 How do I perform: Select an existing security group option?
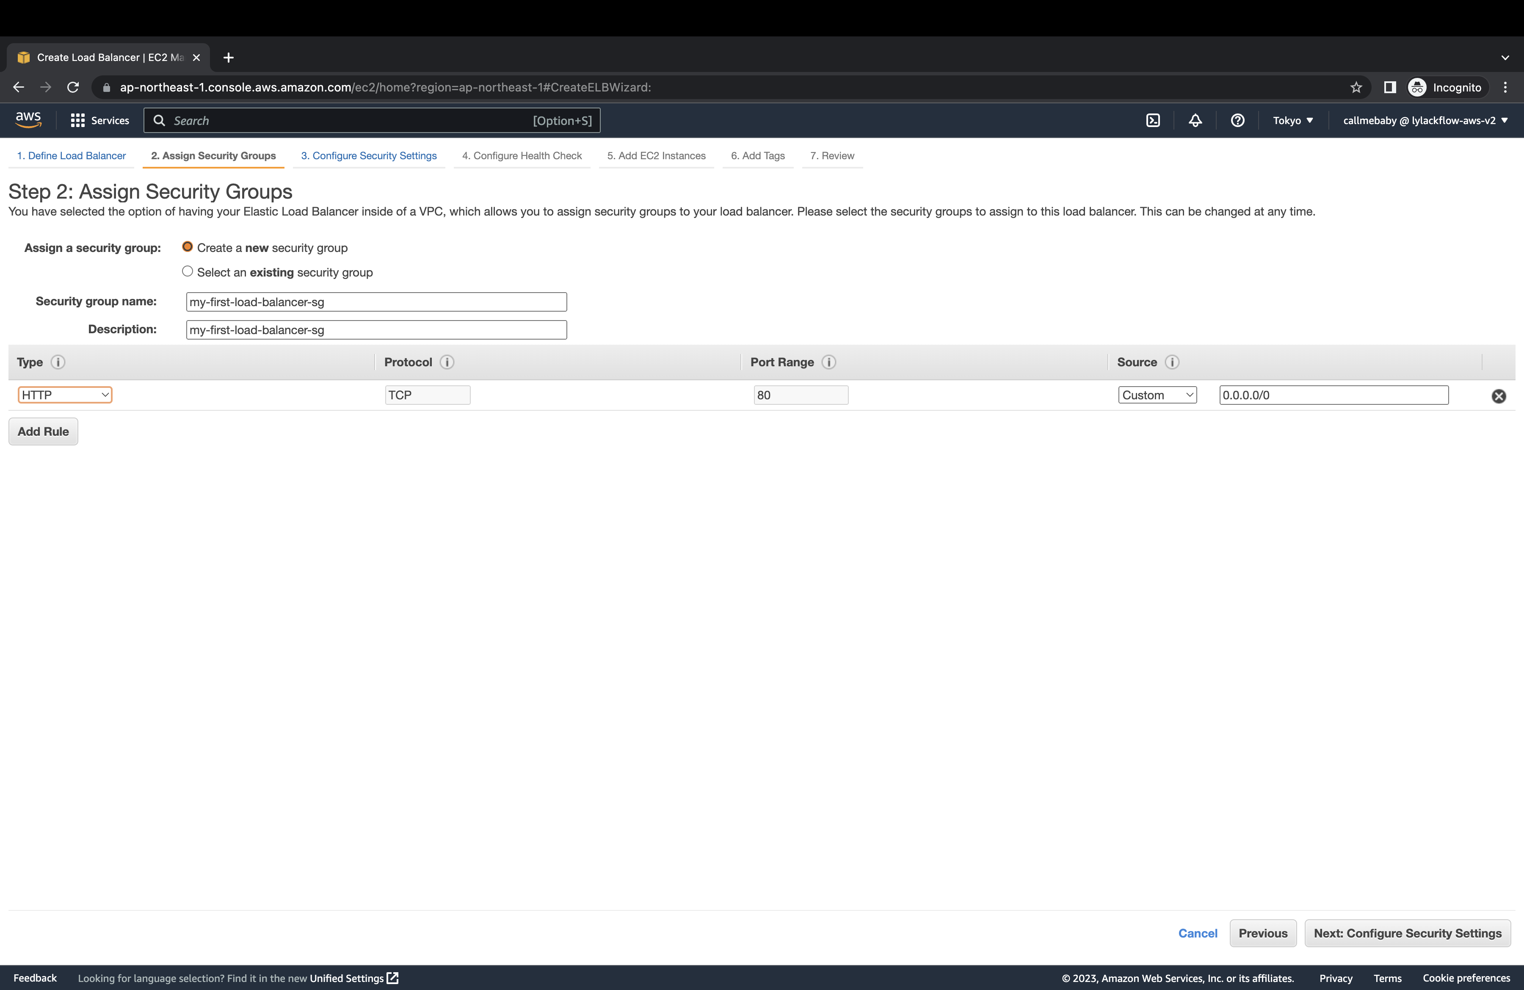187,271
